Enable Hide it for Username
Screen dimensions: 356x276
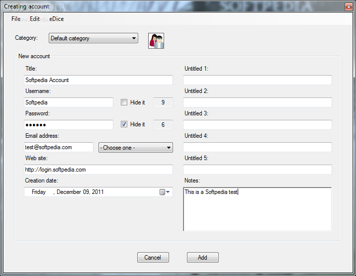coord(124,102)
